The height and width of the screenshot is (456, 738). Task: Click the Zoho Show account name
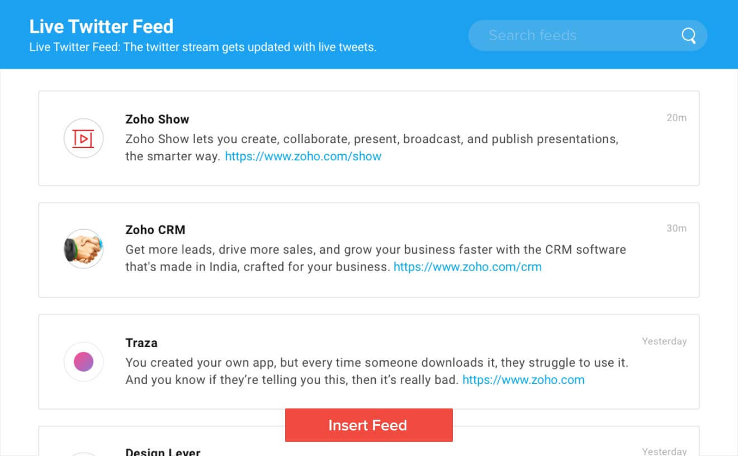[x=157, y=119]
